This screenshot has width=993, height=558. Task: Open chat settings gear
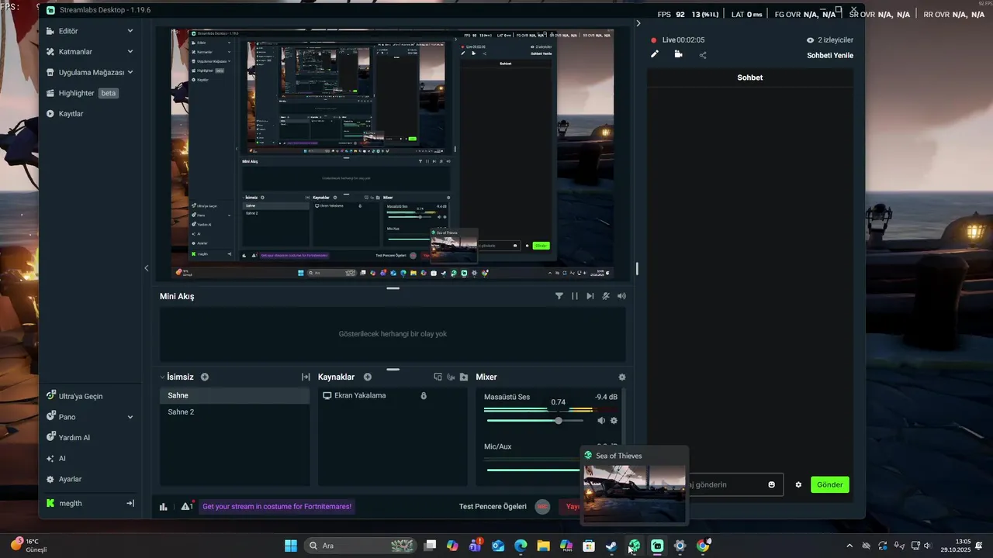[798, 484]
